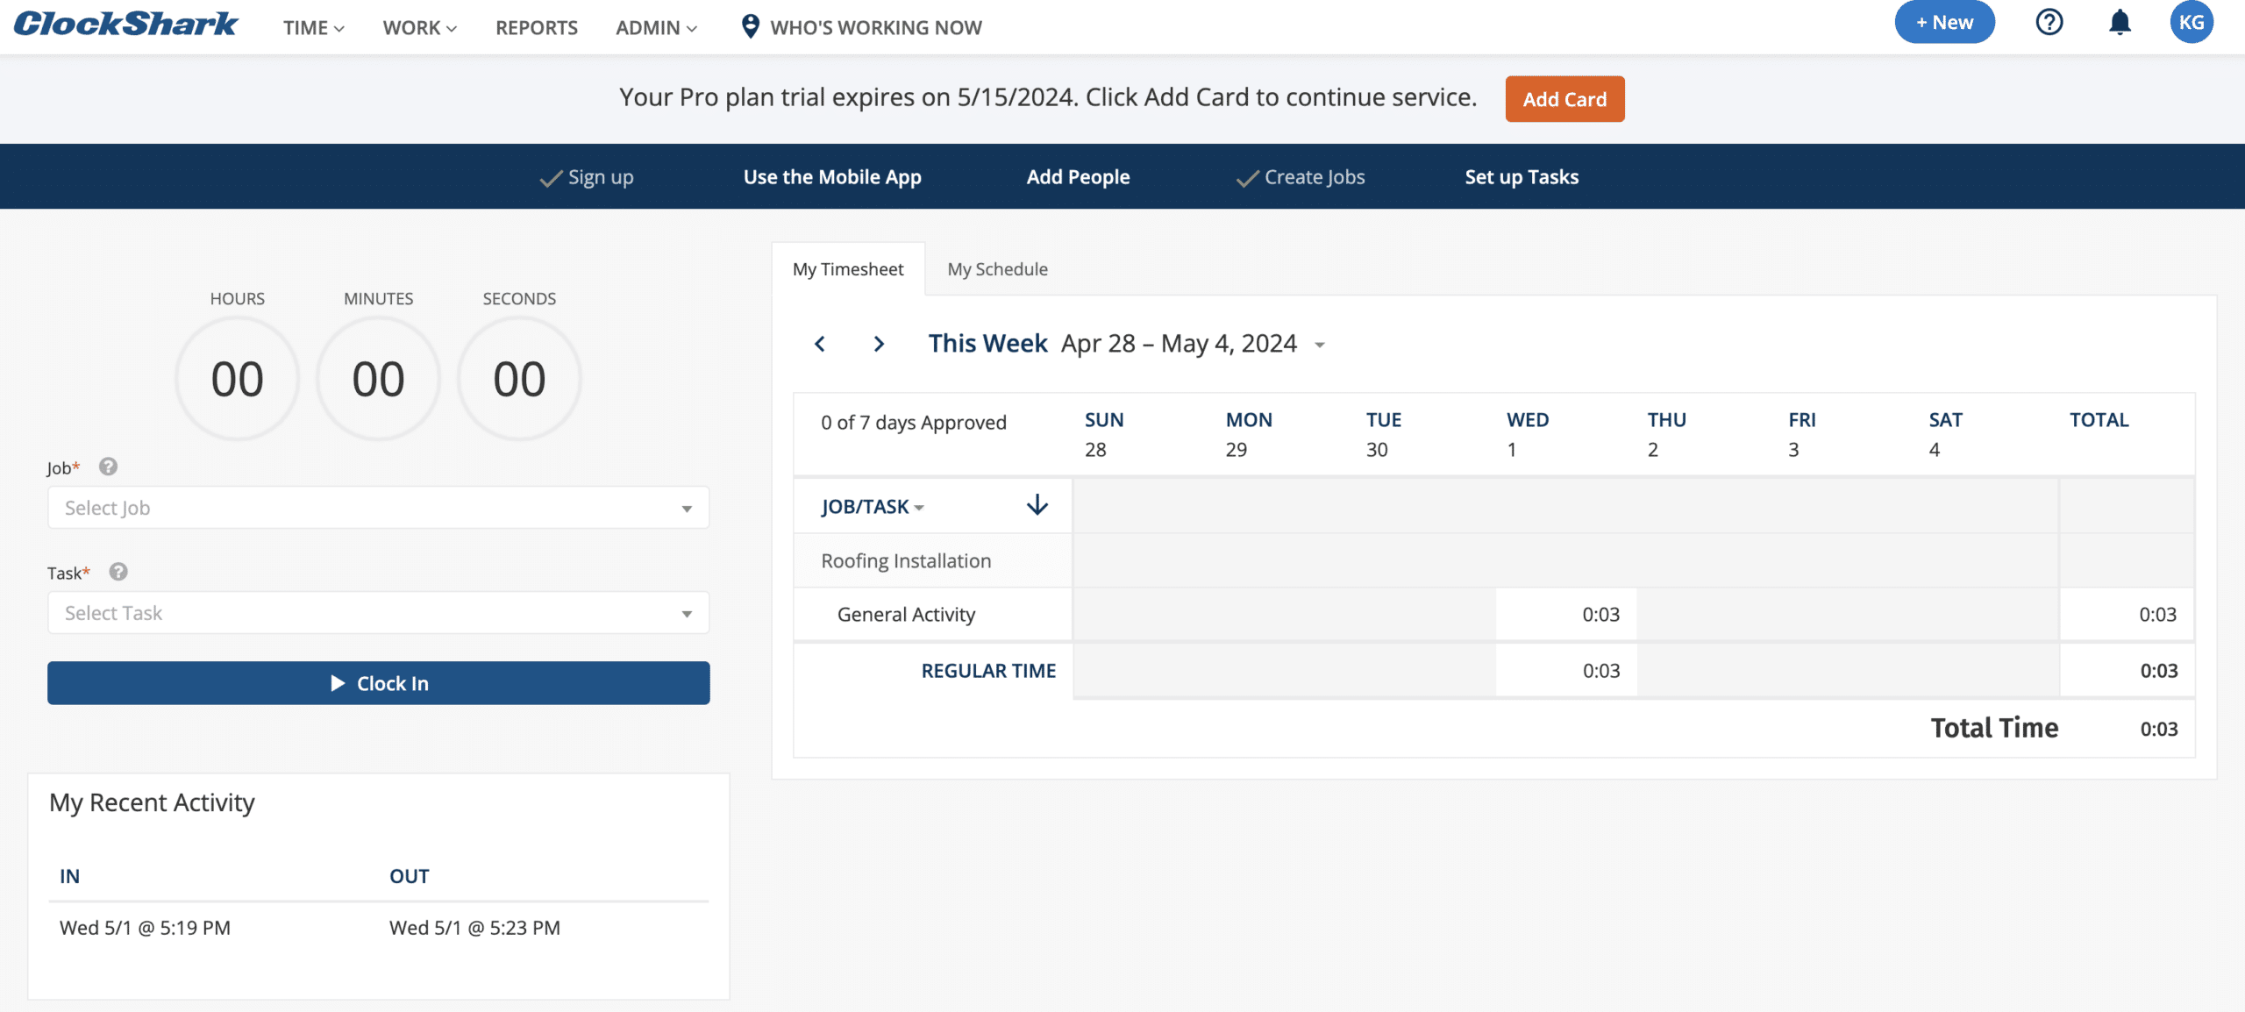Expand the week date range picker
Screen dimensions: 2245x1012
click(x=1319, y=345)
